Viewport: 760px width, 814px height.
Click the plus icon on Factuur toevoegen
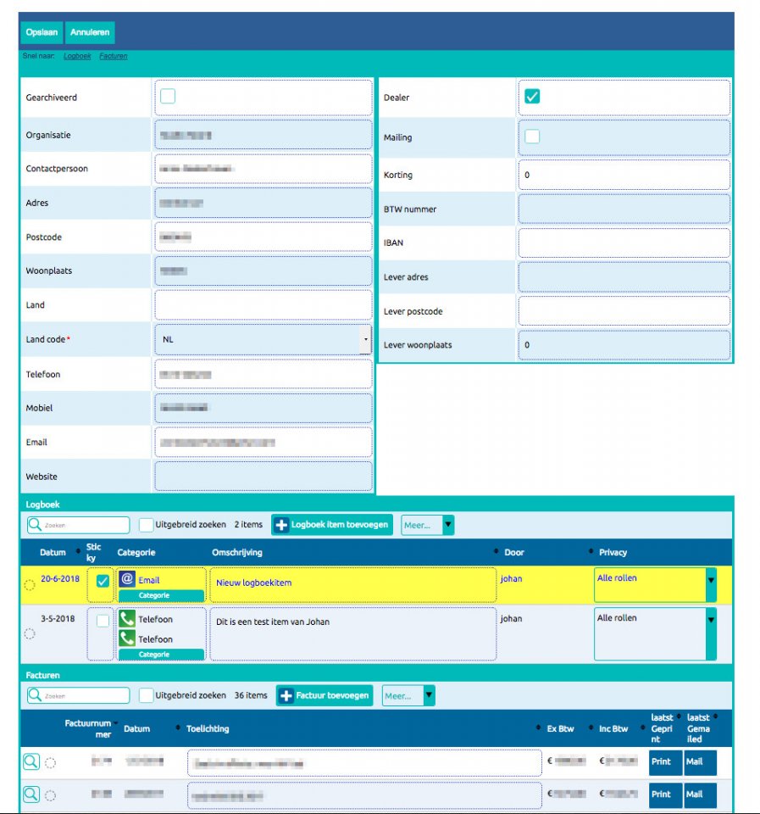(x=286, y=695)
